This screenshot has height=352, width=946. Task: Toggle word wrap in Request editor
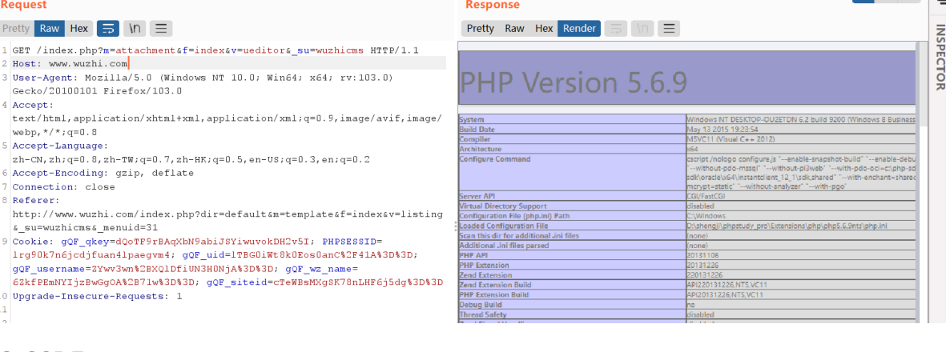[108, 29]
